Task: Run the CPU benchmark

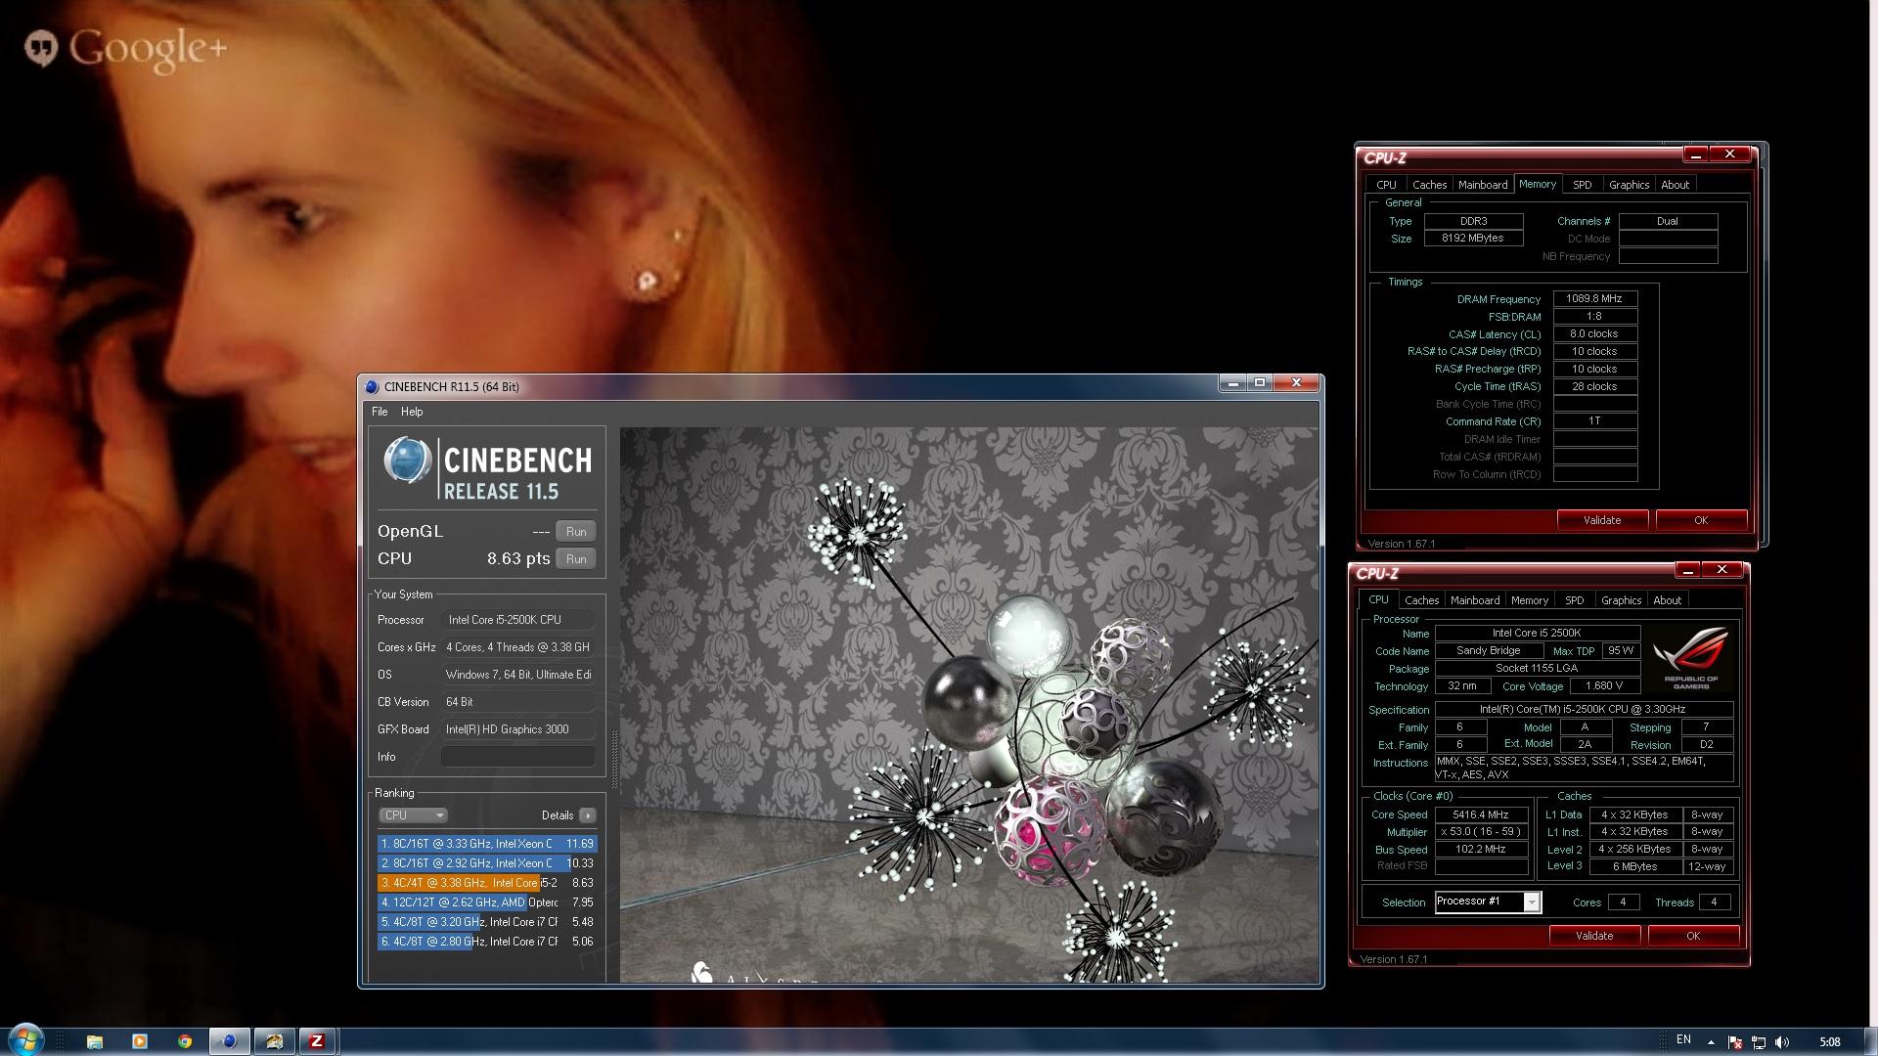Action: click(x=576, y=559)
